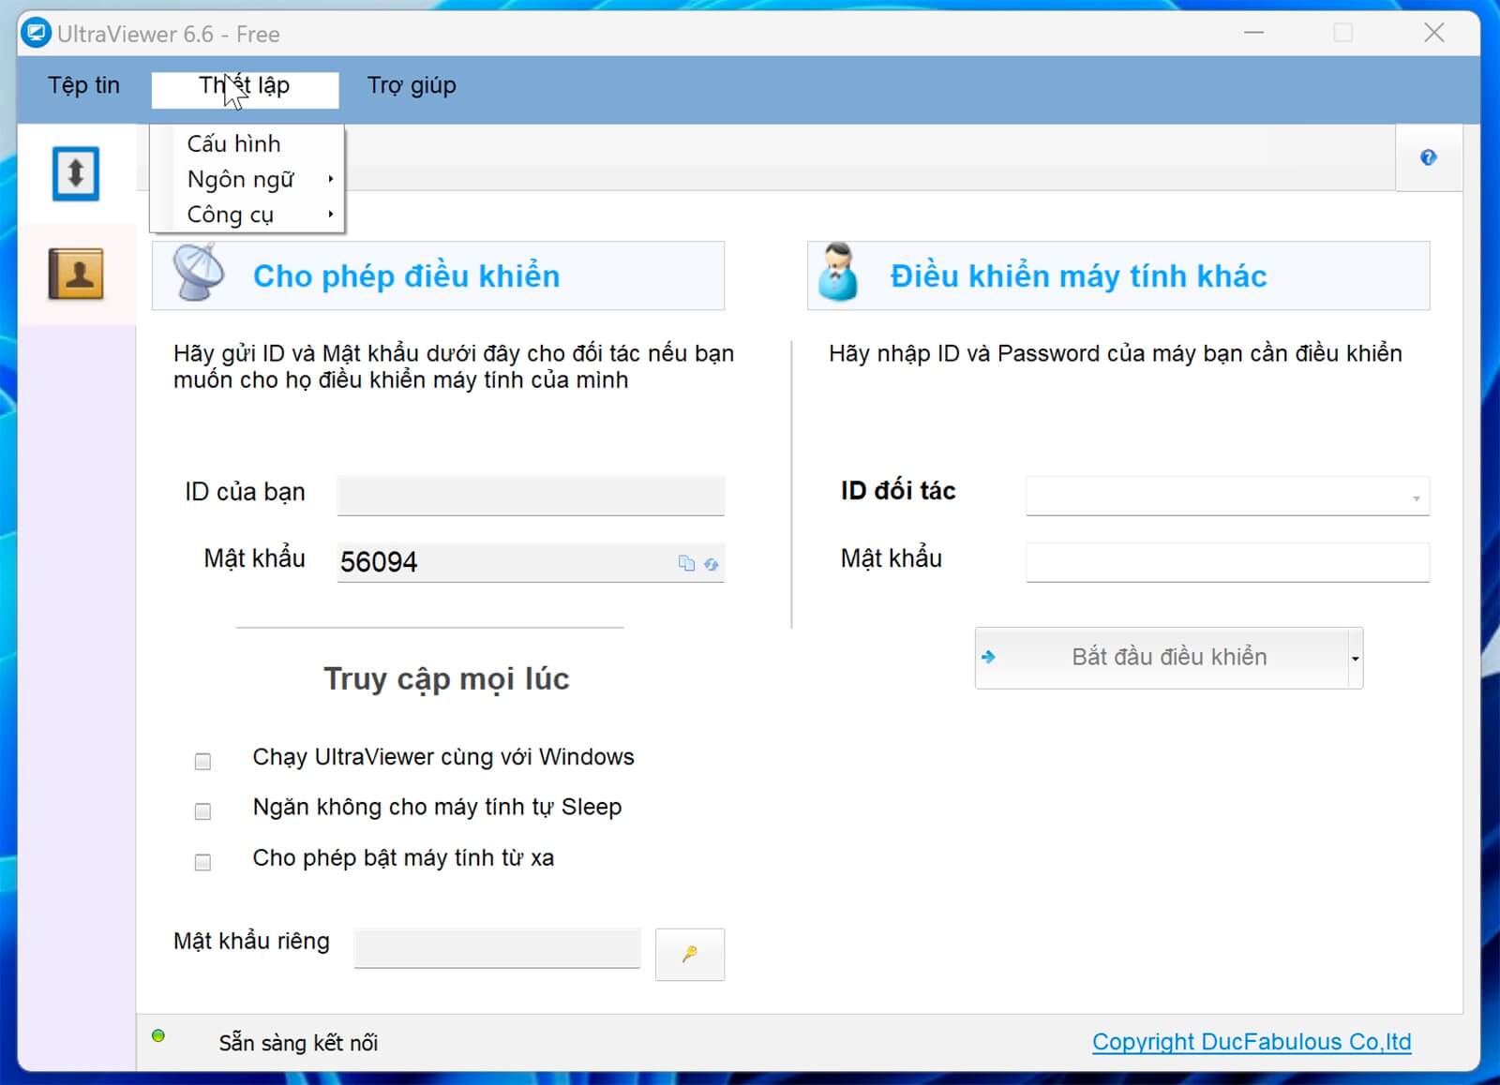Select Cấu hình menu entry

249,143
